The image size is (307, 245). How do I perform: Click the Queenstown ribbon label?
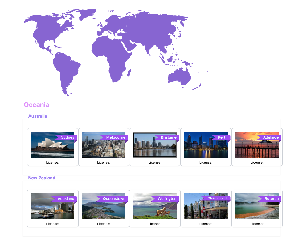pos(113,199)
